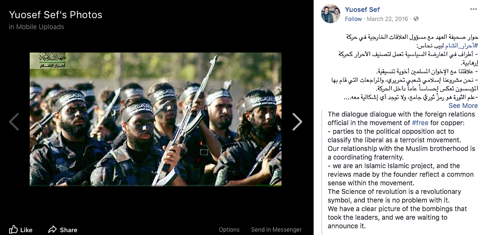Click the Like text label
The width and height of the screenshot is (486, 235).
[x=26, y=230]
